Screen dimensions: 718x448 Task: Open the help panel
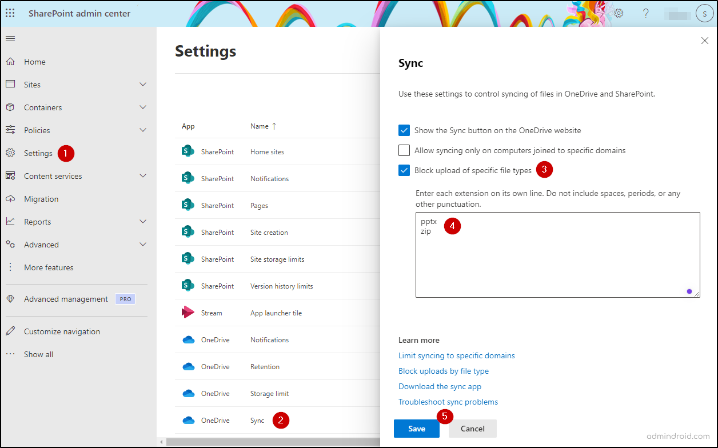pos(645,13)
